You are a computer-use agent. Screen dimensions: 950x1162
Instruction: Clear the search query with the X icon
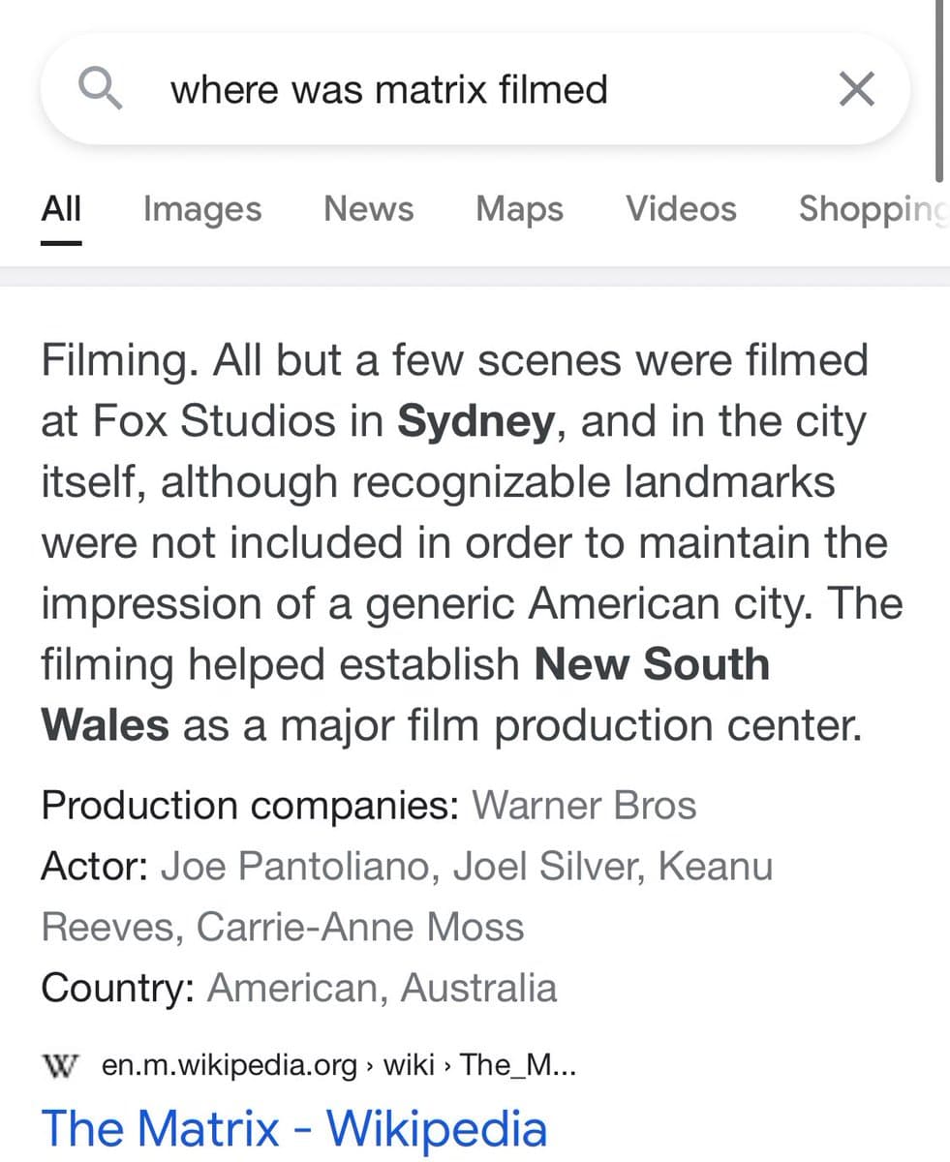pyautogui.click(x=856, y=88)
